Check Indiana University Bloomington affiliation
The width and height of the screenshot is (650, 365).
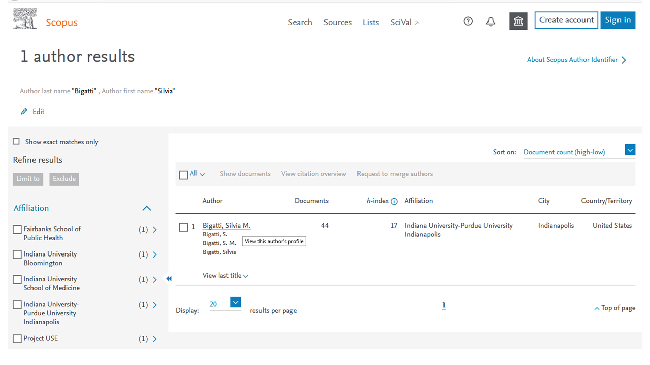(x=17, y=254)
